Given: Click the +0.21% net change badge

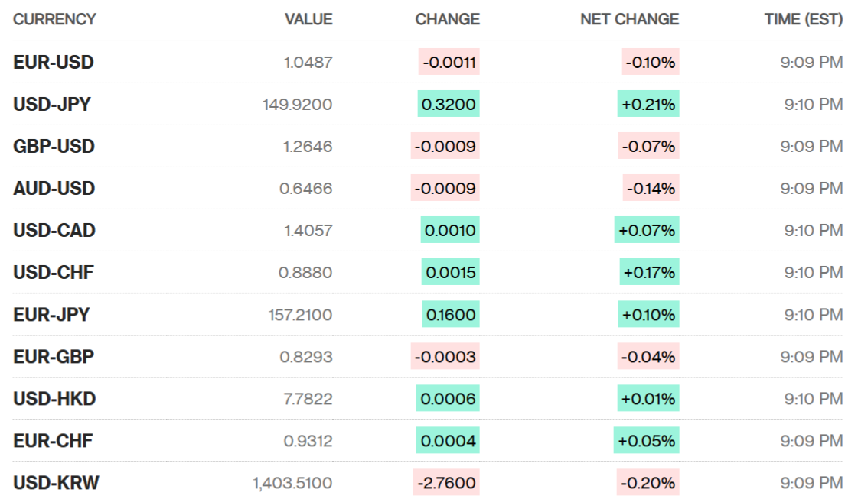Looking at the screenshot, I should click(x=648, y=105).
